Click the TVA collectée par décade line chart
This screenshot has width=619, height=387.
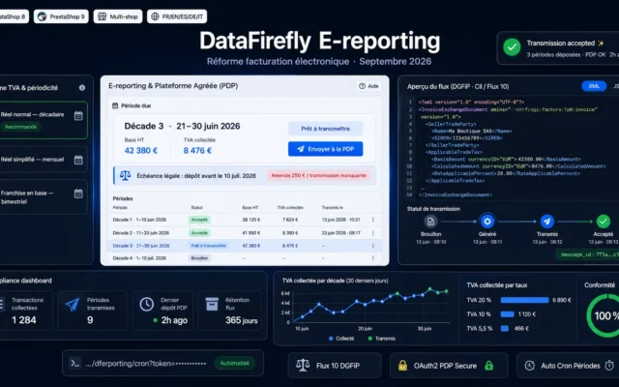369,306
